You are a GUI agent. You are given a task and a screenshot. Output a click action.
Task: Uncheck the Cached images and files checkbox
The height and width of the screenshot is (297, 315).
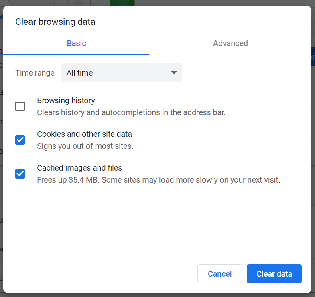coord(20,174)
